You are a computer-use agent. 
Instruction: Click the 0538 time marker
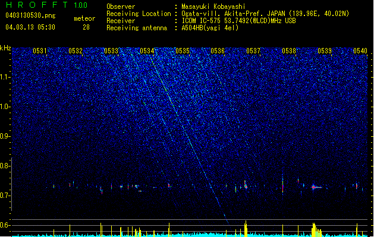[289, 51]
